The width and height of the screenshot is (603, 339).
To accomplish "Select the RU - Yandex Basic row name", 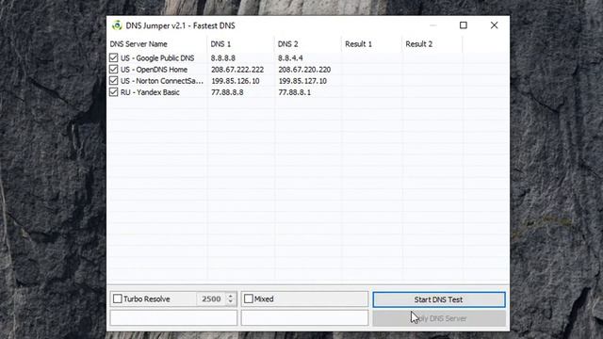I will pyautogui.click(x=150, y=92).
